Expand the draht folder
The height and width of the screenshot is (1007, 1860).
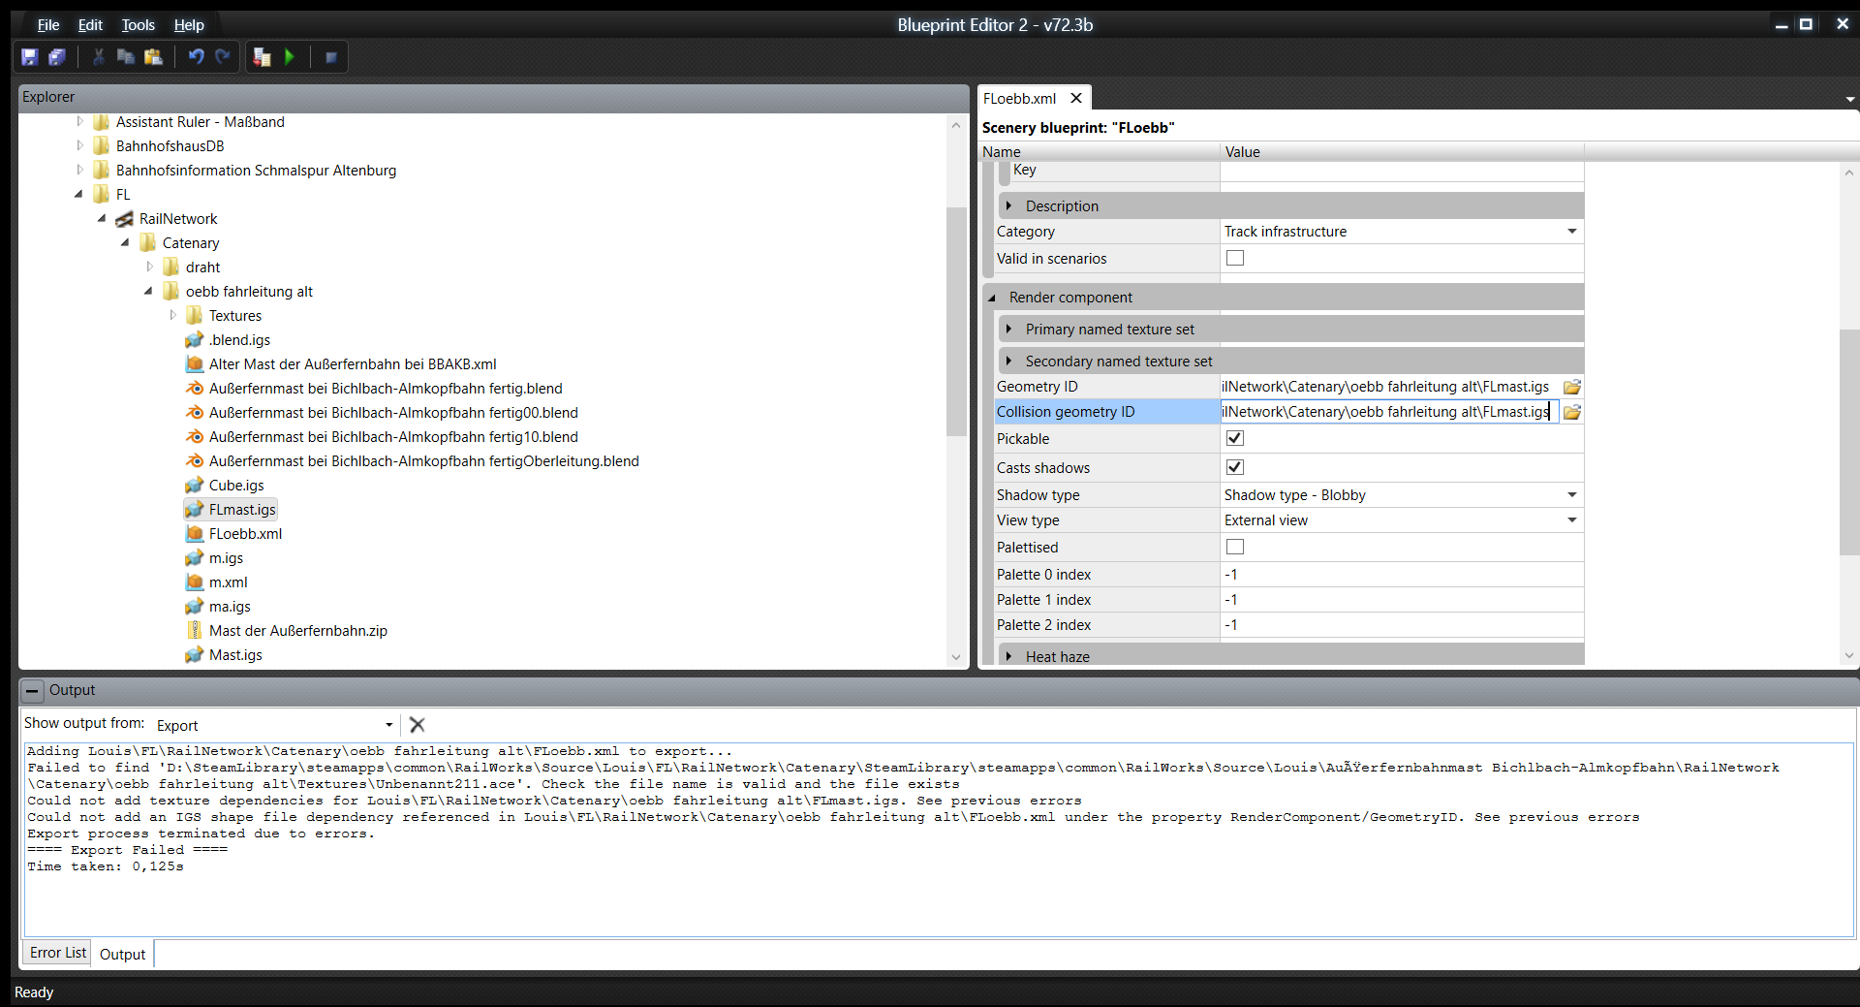point(150,267)
